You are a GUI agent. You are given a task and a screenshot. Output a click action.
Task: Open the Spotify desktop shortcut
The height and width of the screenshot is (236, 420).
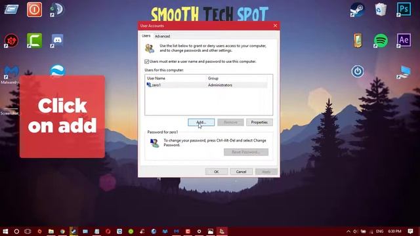381,41
